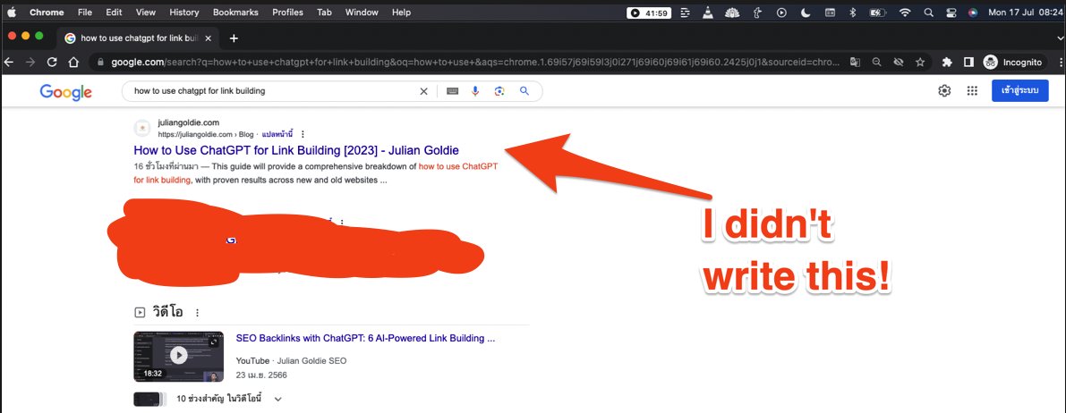Click the 41:59 timer in menu bar
1066x413 pixels.
click(648, 13)
